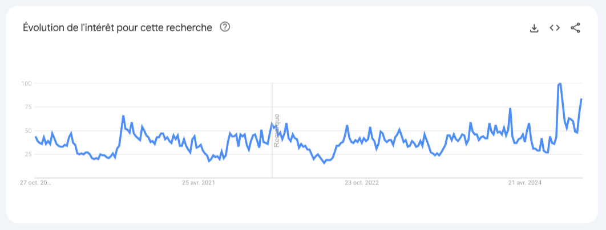The width and height of the screenshot is (606, 230).
Task: Open the help question mark icon
Action: click(x=225, y=27)
